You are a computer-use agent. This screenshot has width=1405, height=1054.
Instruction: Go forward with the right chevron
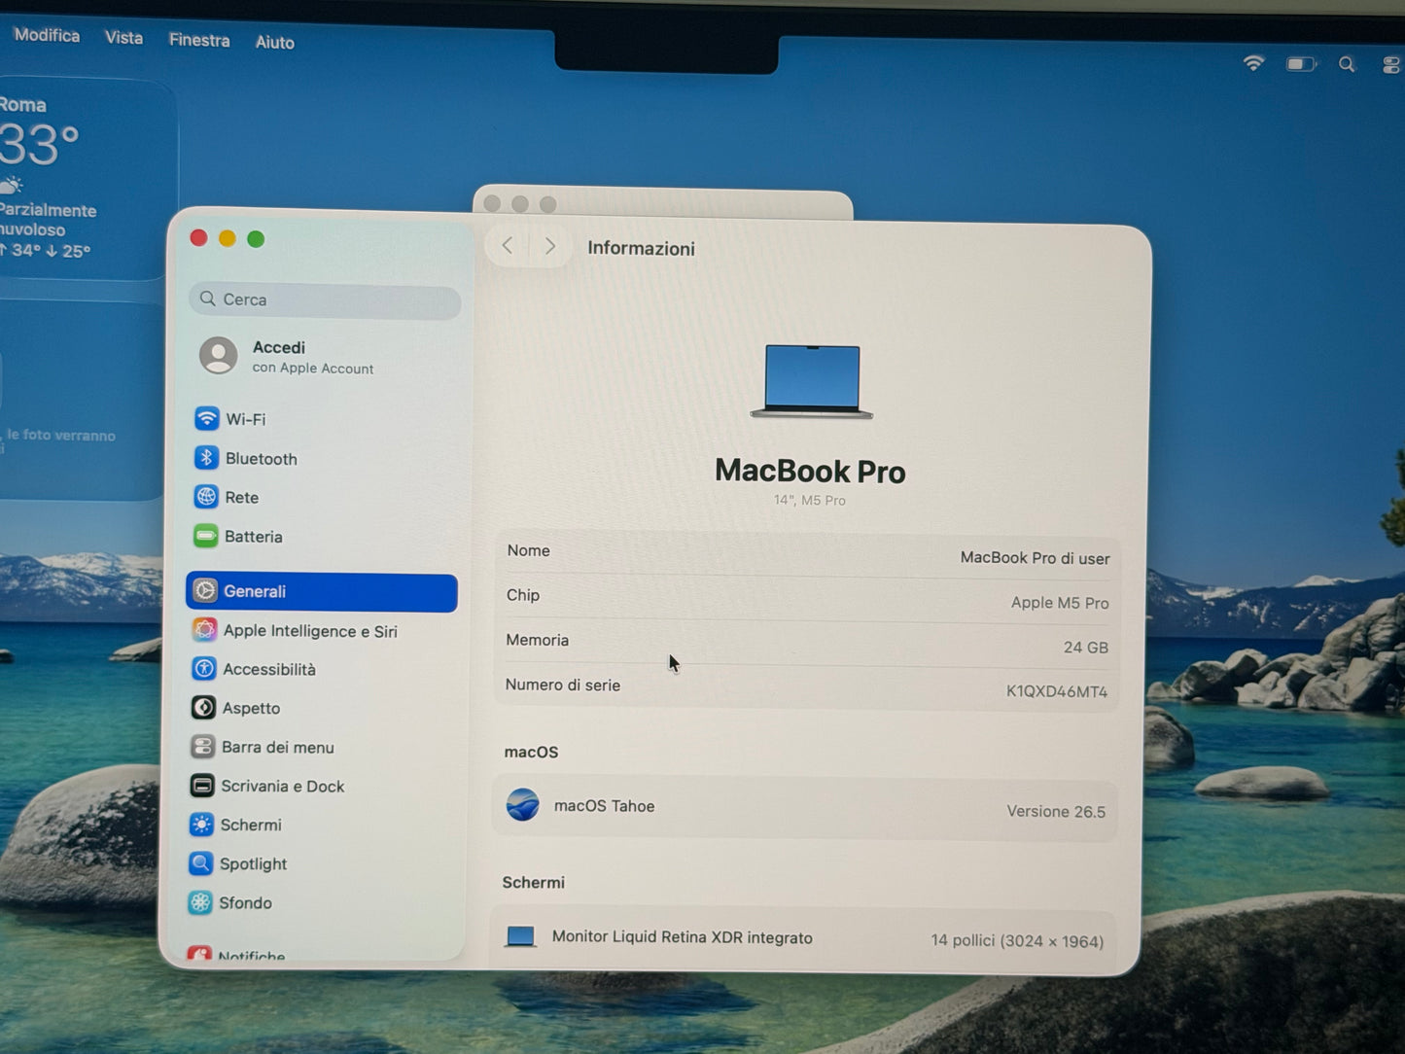point(550,246)
